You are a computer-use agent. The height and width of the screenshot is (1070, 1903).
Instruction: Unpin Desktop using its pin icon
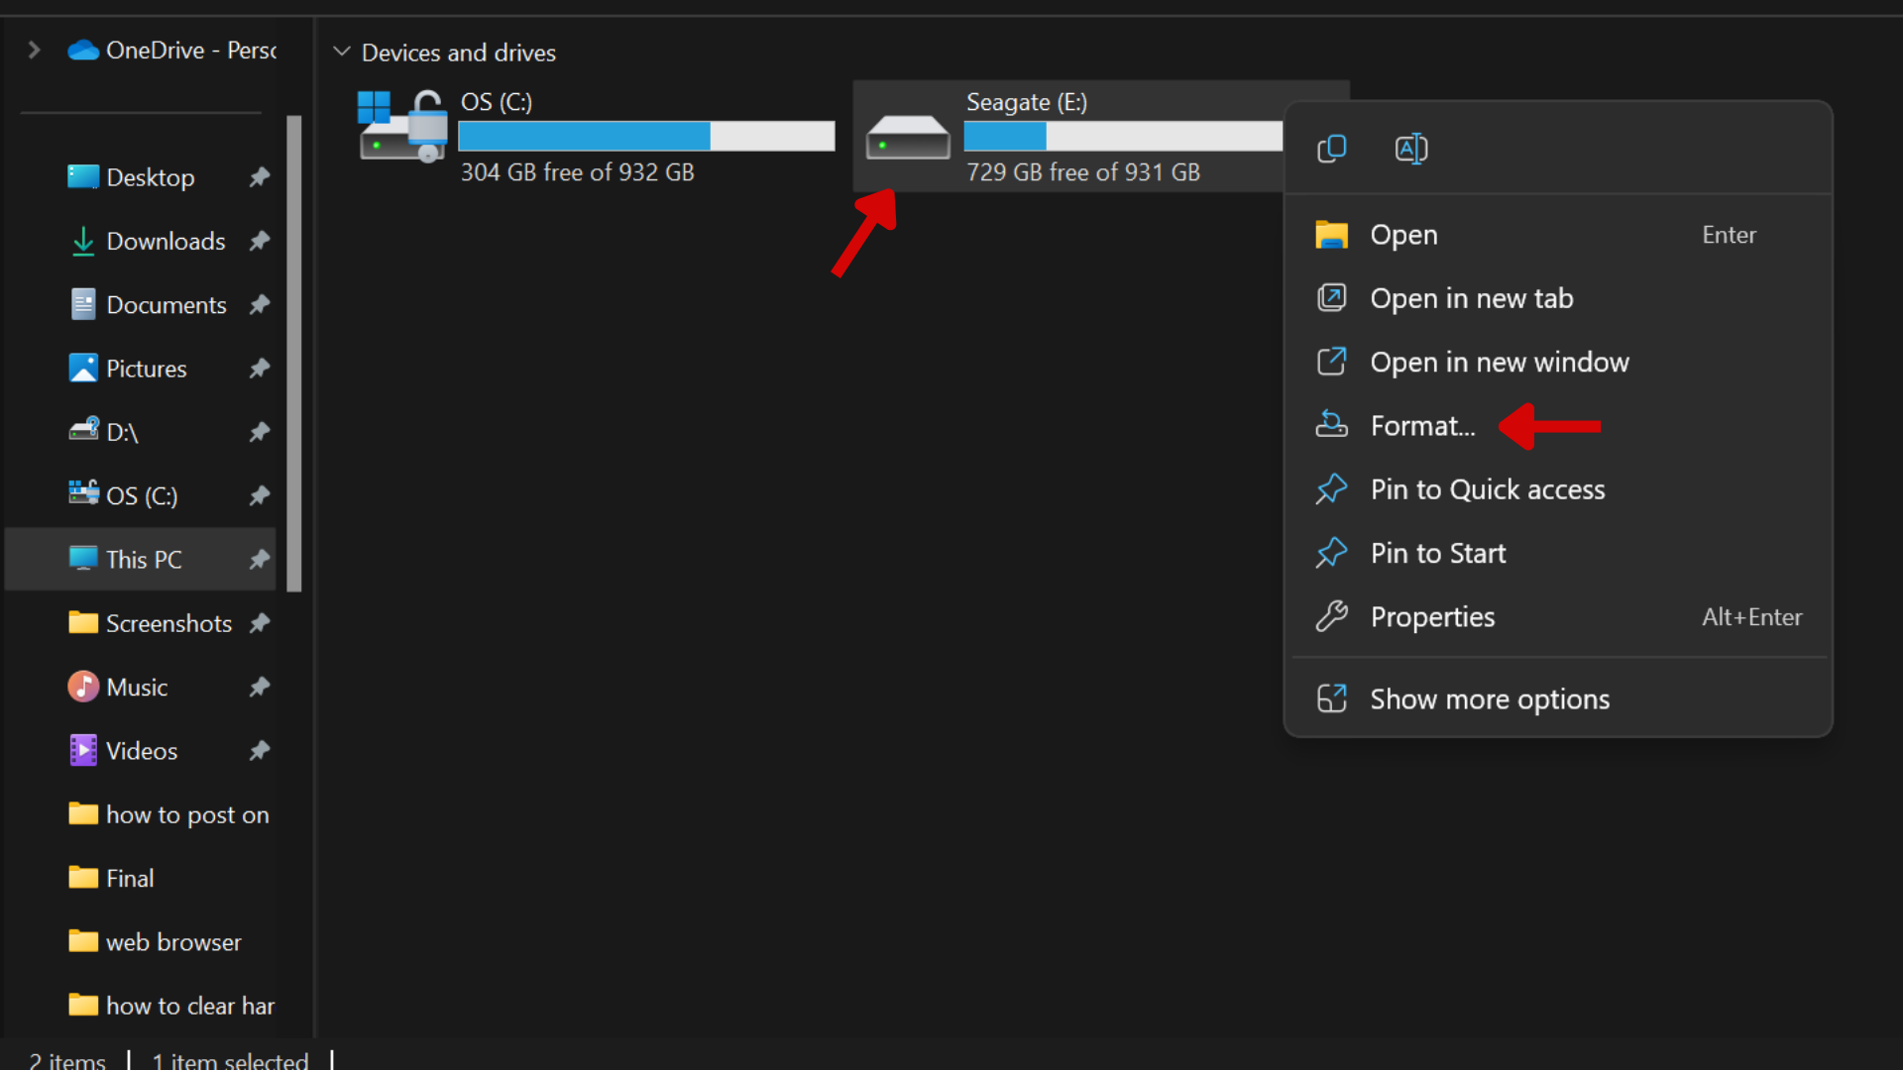point(260,177)
